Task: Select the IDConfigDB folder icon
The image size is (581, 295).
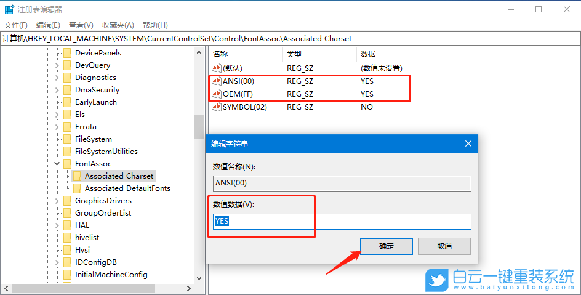Action: pos(67,262)
